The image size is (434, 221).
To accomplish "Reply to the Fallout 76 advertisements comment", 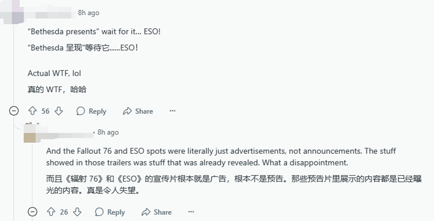I will [x=110, y=212].
